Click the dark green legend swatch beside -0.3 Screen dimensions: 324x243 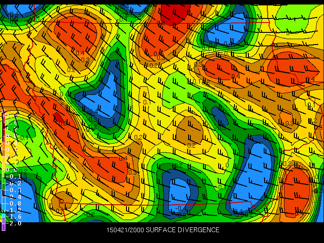pyautogui.click(x=4, y=188)
